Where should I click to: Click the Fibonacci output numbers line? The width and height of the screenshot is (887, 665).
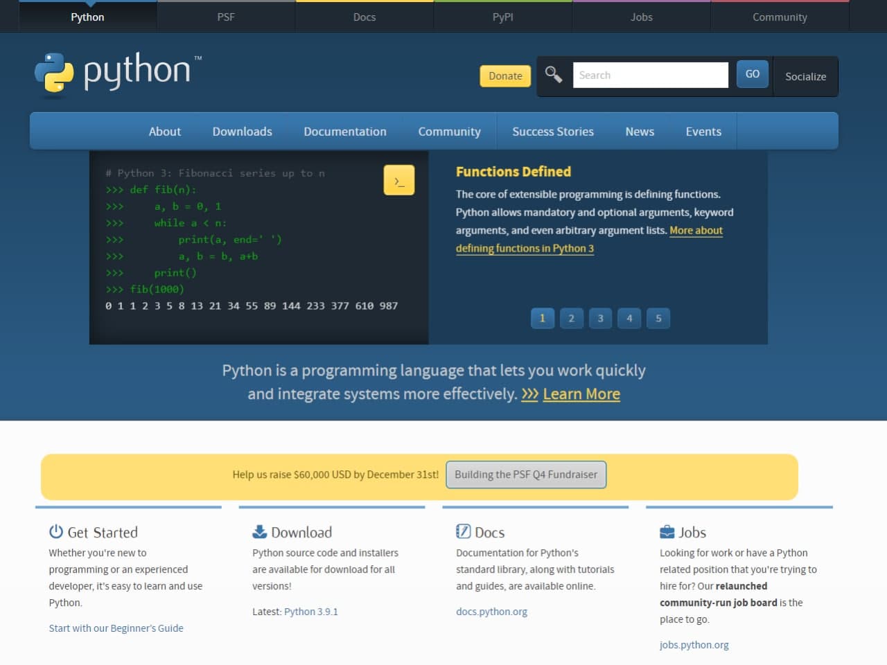pos(252,305)
